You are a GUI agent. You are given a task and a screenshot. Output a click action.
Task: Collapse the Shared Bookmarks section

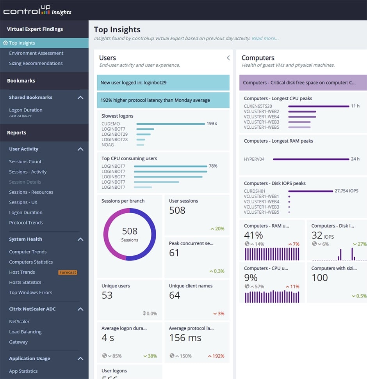click(x=80, y=97)
